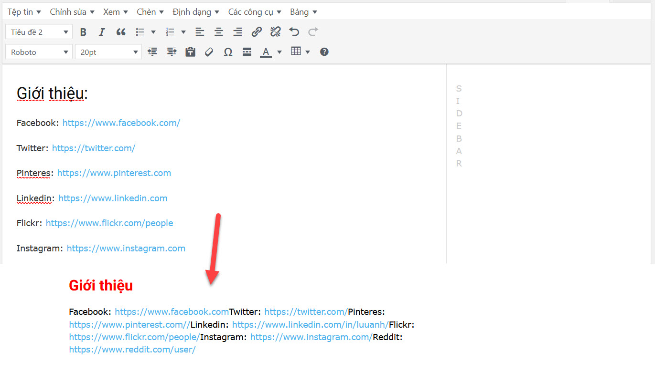This screenshot has height=373, width=655.
Task: Increase indent of paragraph
Action: tap(172, 52)
